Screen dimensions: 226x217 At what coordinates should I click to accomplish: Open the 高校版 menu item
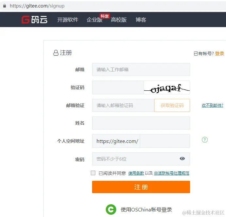(x=119, y=20)
